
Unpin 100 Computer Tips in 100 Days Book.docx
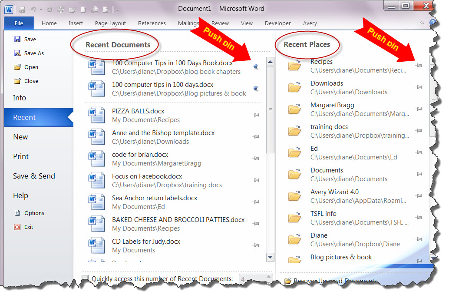[x=255, y=66]
